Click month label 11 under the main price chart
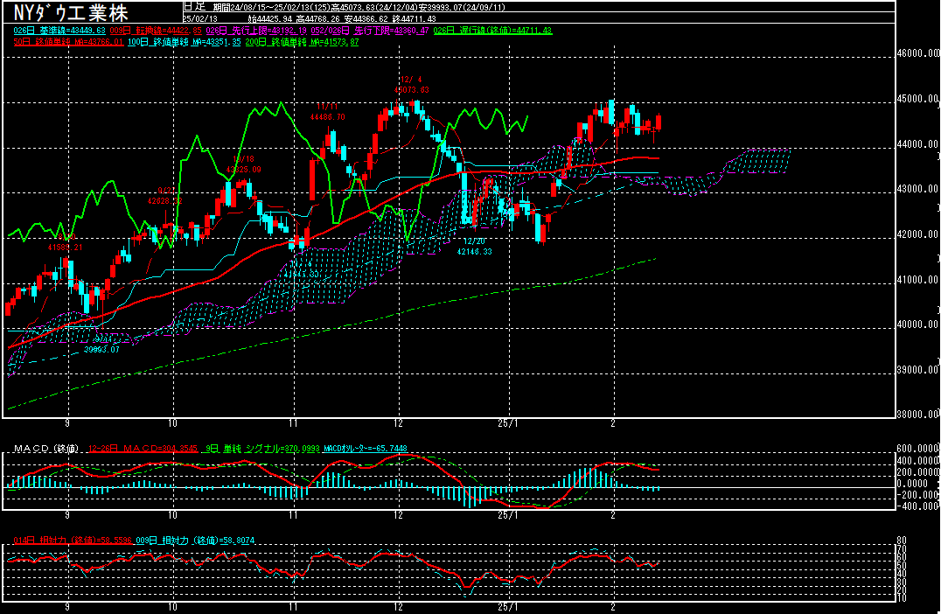 [x=294, y=423]
